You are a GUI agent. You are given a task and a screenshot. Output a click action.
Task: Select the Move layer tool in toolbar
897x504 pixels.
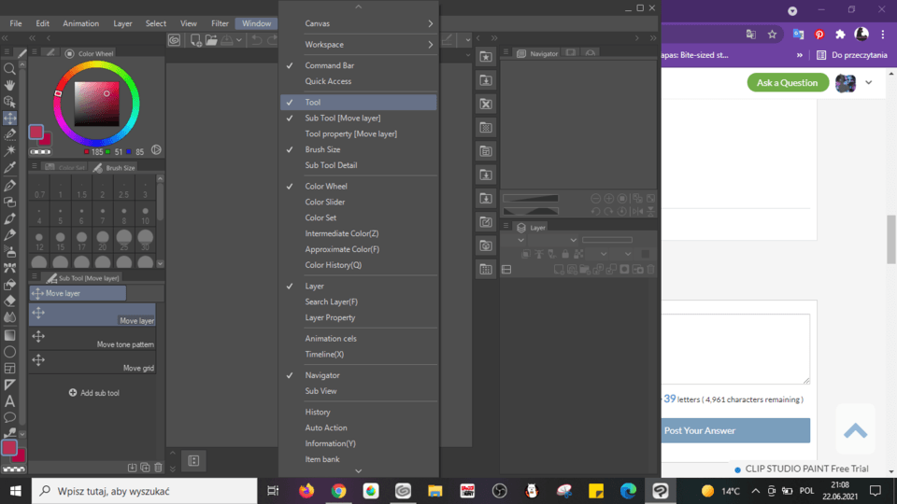[9, 119]
